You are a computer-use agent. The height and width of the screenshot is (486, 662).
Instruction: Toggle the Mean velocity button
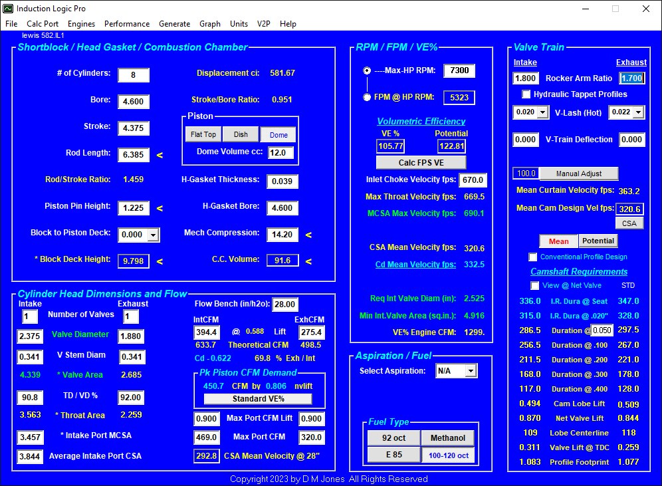[x=558, y=241]
